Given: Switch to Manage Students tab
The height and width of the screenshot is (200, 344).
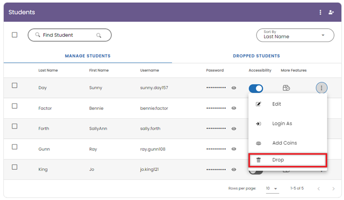Looking at the screenshot, I should click(x=88, y=56).
